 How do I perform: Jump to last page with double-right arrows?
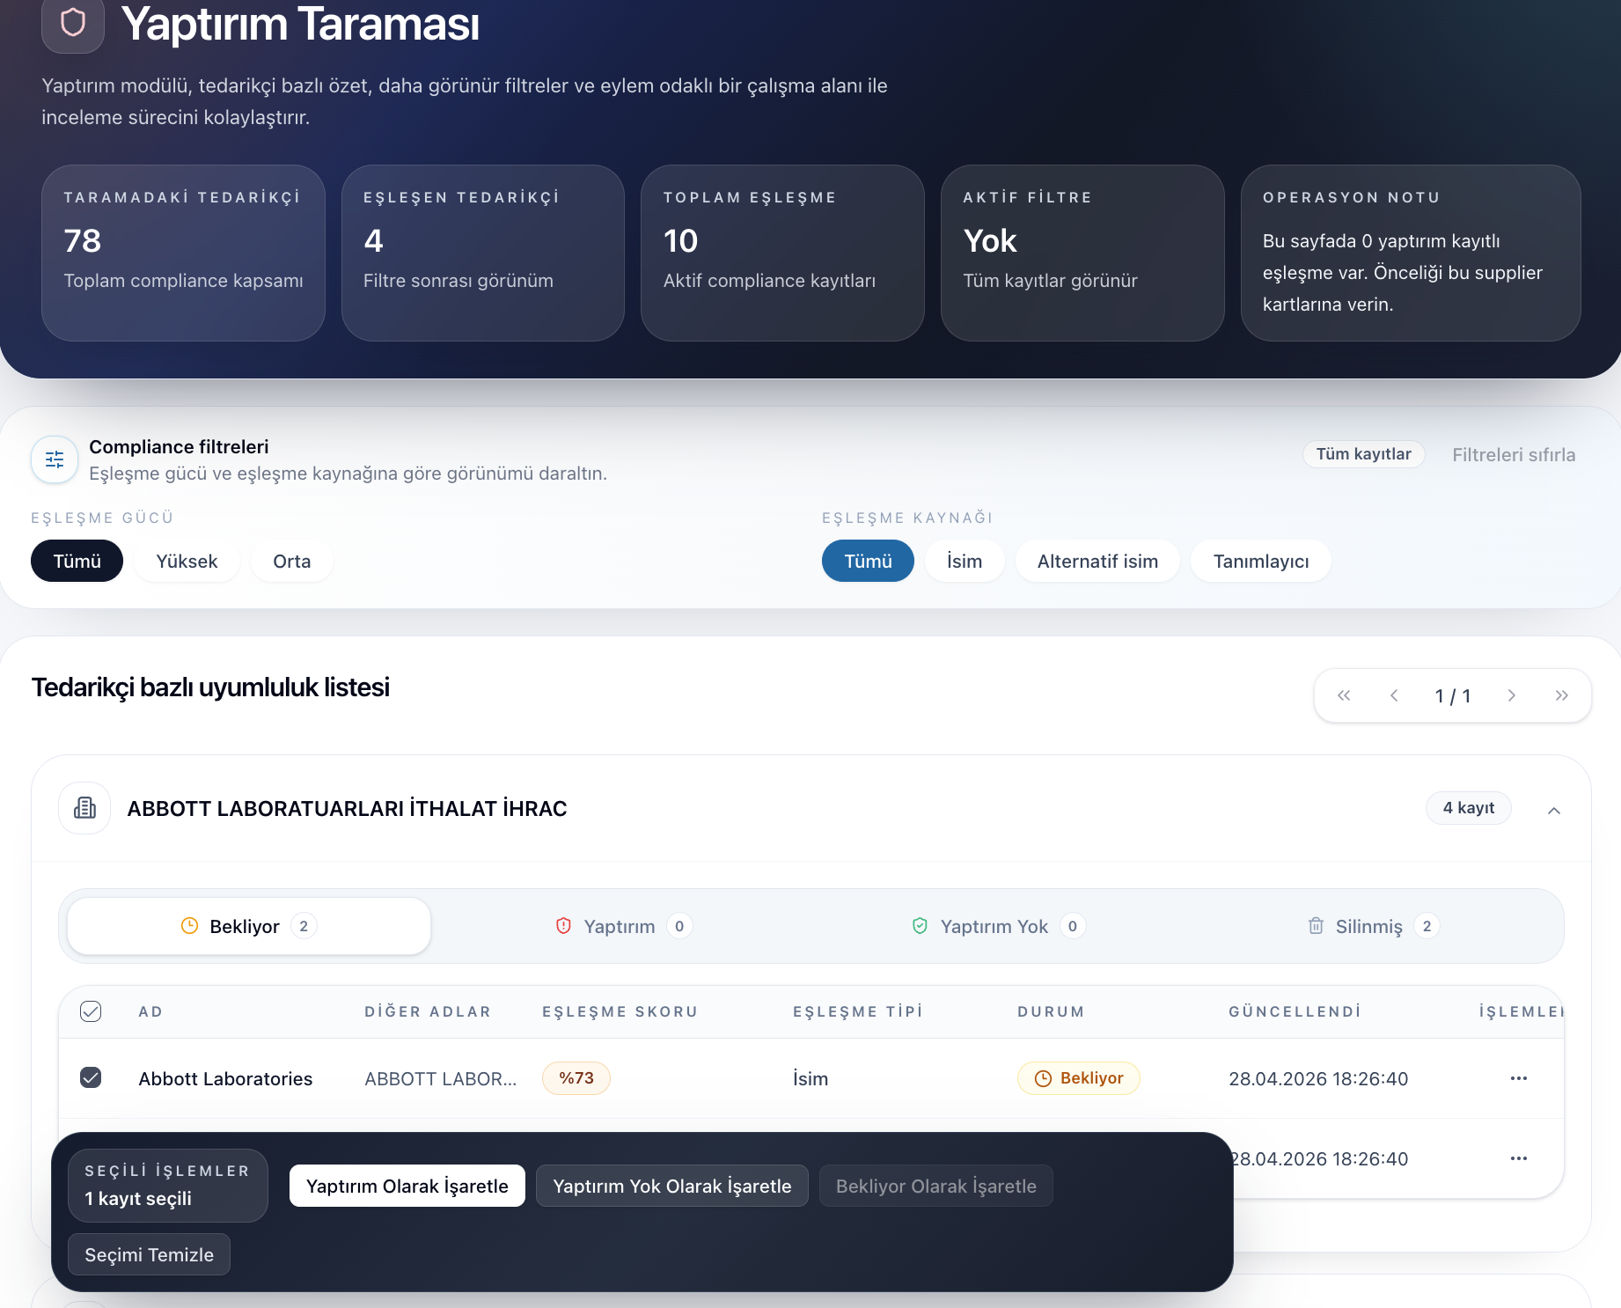click(x=1562, y=695)
